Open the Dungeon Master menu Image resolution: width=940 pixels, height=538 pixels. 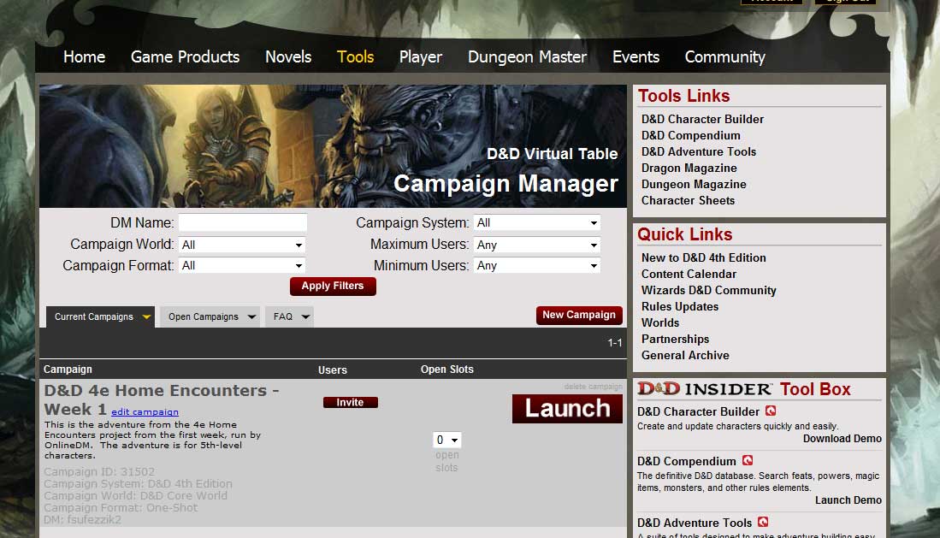pyautogui.click(x=527, y=57)
